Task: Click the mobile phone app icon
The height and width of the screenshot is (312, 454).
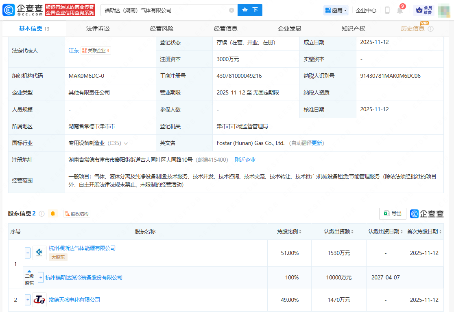Action: pos(387,10)
